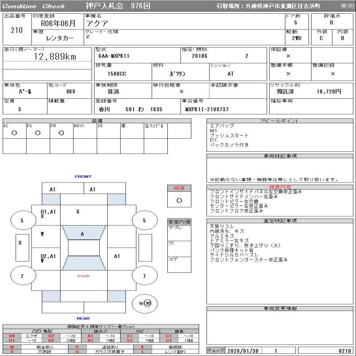Open the アピールポイント section header
Screen dimensions: 356x356
(x=280, y=121)
